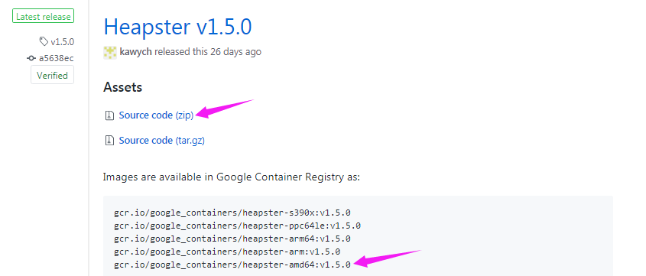Click the heapster-ppc64le:v1.5.0 image line
Image resolution: width=646 pixels, height=276 pixels.
click(238, 226)
